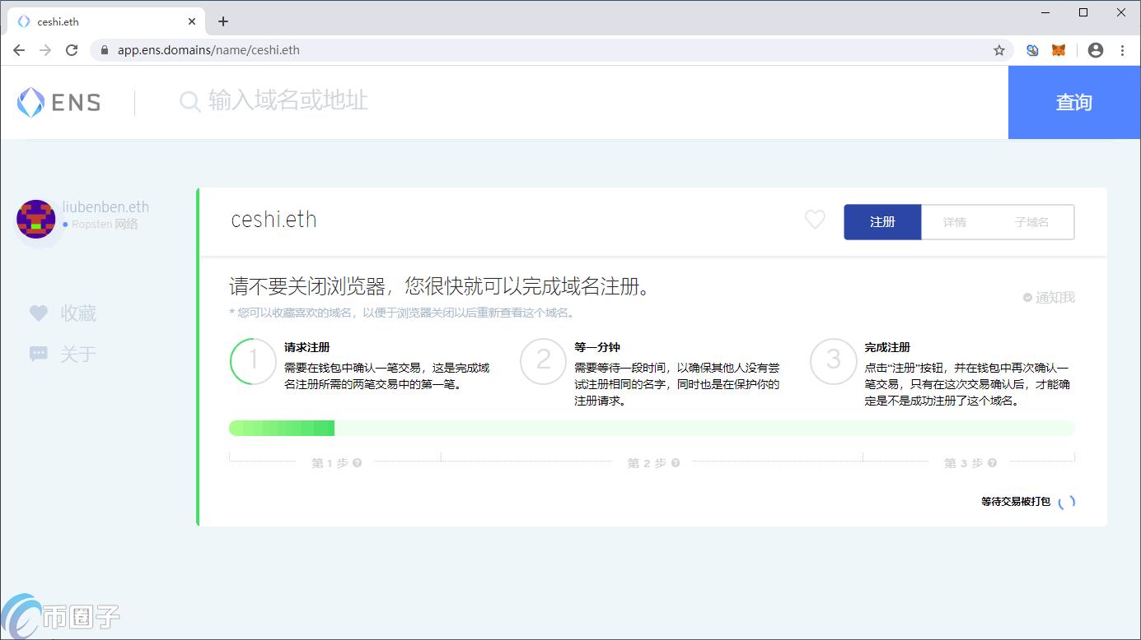1141x640 pixels.
Task: Switch to the 子域名 tab
Action: [x=1031, y=222]
